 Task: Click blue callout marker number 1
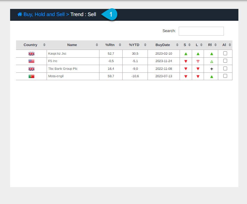click(x=110, y=14)
